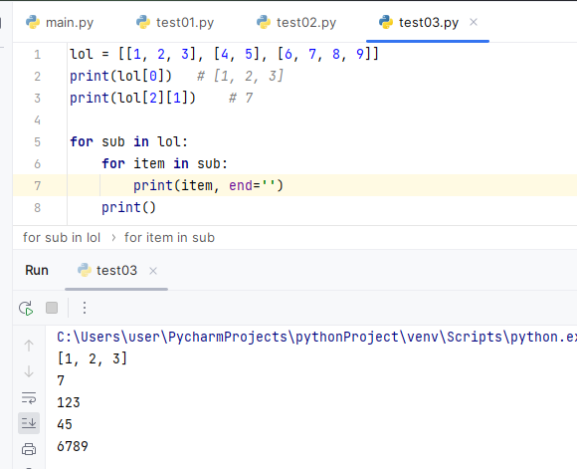
Task: Close the test03.py editor tab
Action: tap(474, 22)
